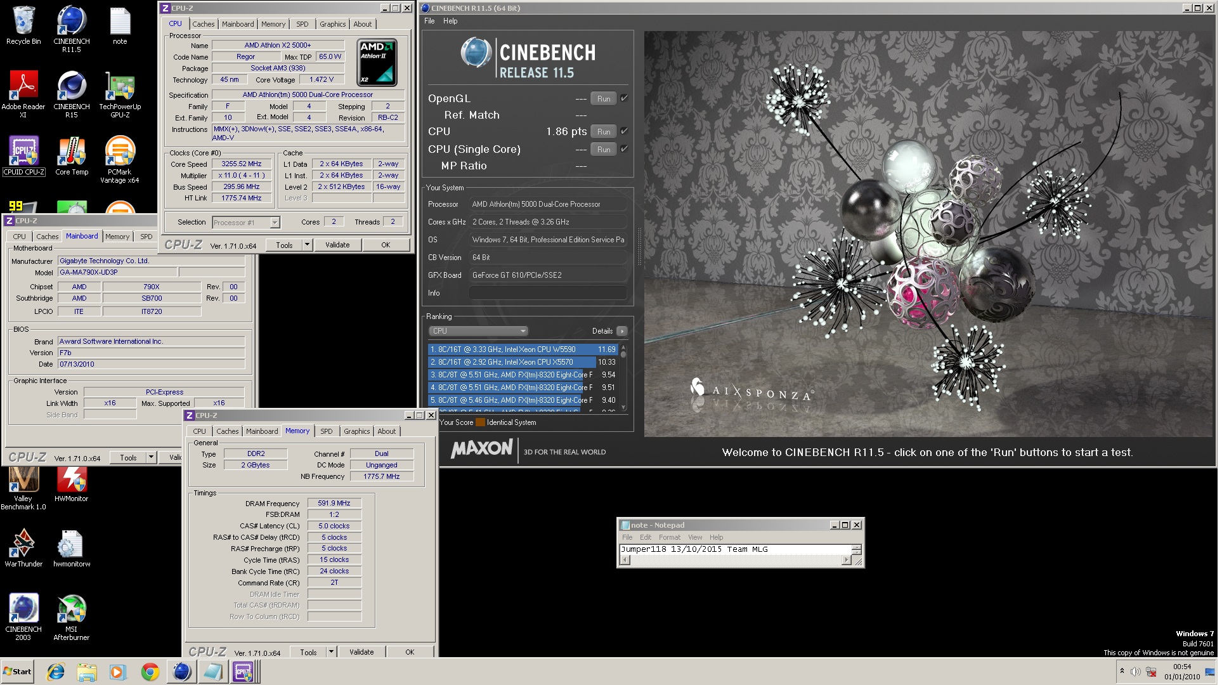Expand the ranking Details arrow
Viewport: 1229px width, 685px height.
click(x=622, y=331)
